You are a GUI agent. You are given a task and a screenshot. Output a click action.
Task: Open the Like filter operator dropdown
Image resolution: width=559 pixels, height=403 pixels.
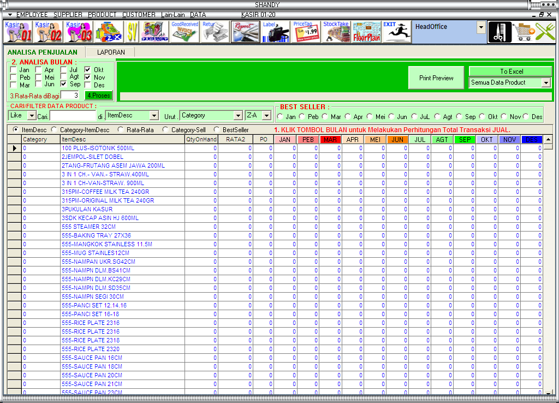click(x=32, y=116)
